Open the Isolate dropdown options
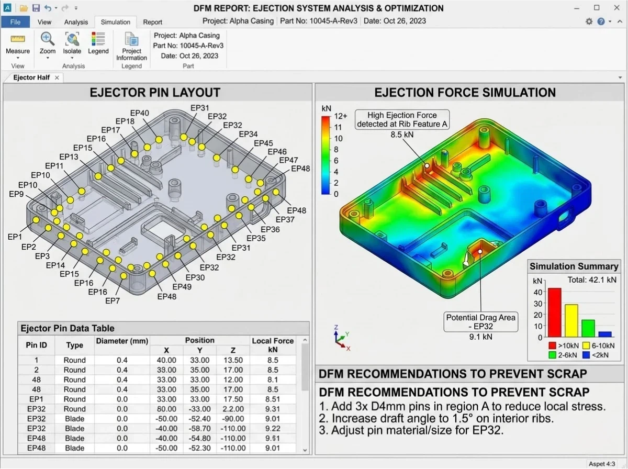This screenshot has height=469, width=628. click(x=72, y=59)
